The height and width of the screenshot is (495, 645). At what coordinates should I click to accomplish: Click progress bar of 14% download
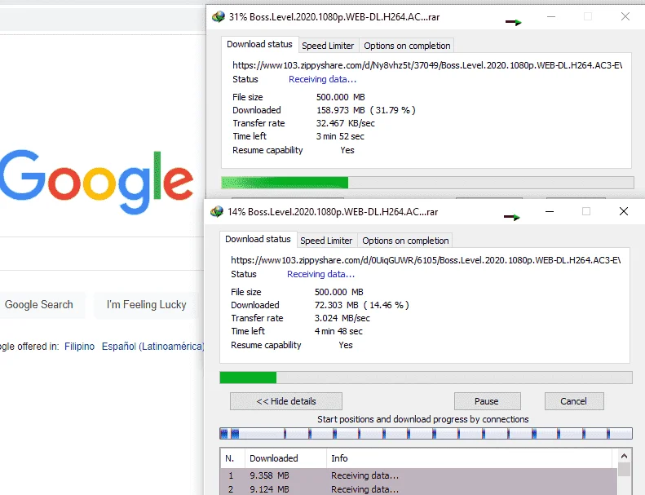coord(426,378)
